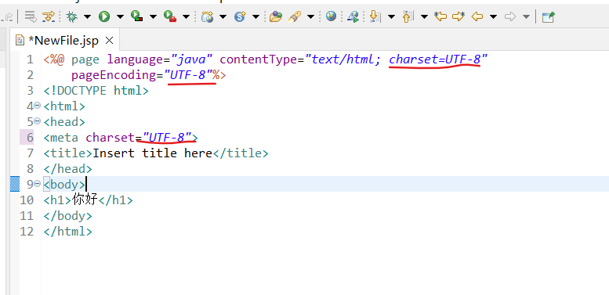Expand the Coverage dropdown arrow

point(153,16)
